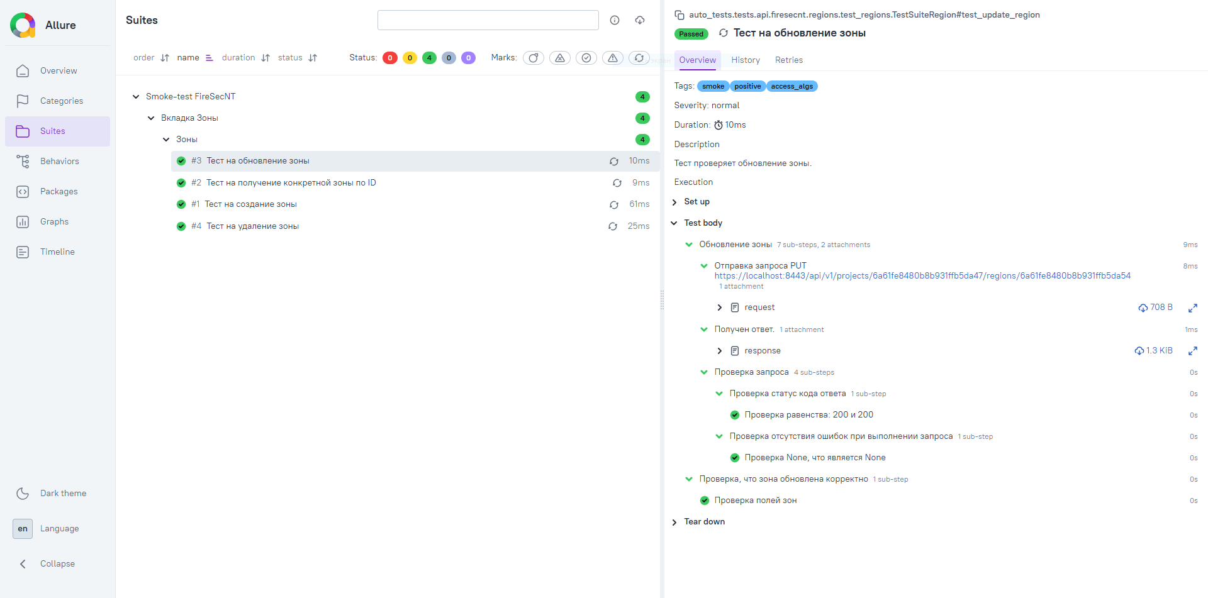Image resolution: width=1208 pixels, height=598 pixels.
Task: Download suites CSV via cloud icon
Action: [x=640, y=20]
